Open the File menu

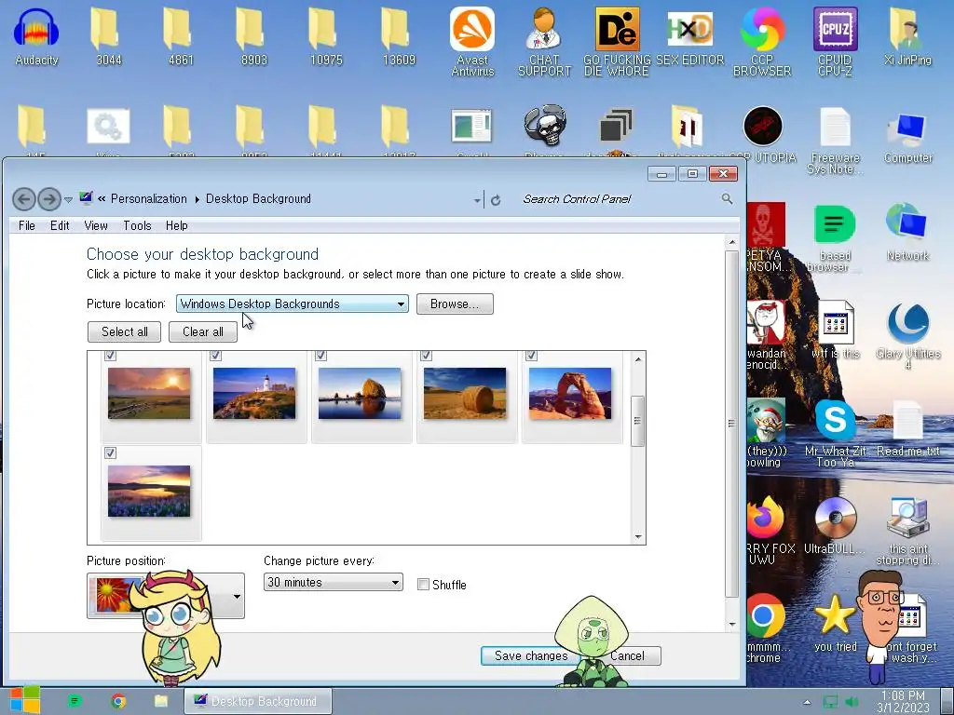(27, 225)
